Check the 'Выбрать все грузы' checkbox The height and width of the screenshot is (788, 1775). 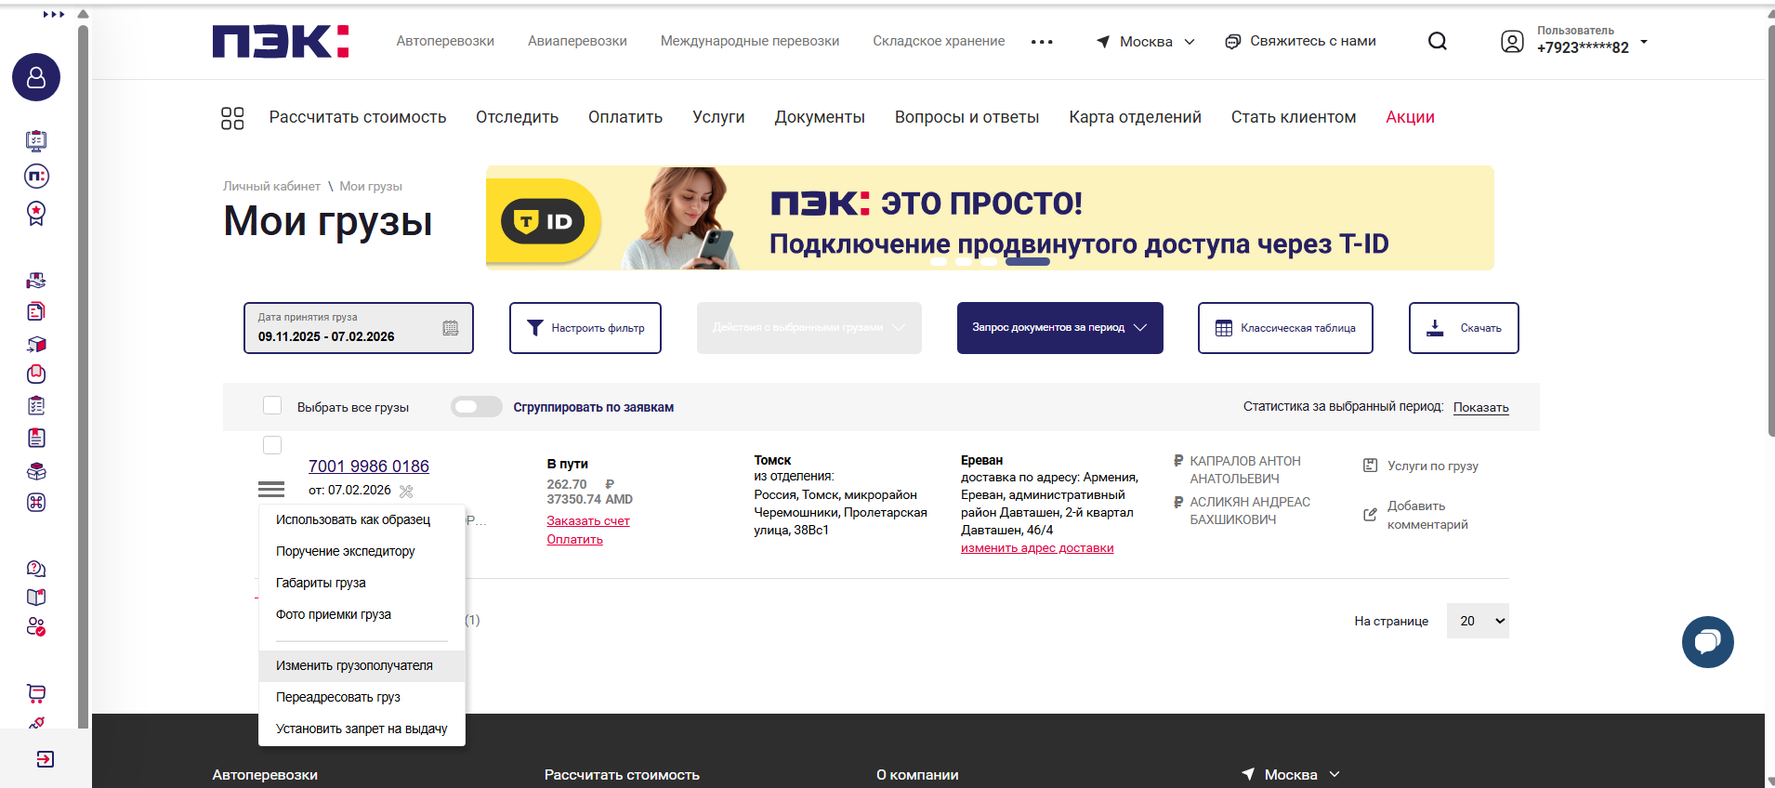pyautogui.click(x=272, y=405)
